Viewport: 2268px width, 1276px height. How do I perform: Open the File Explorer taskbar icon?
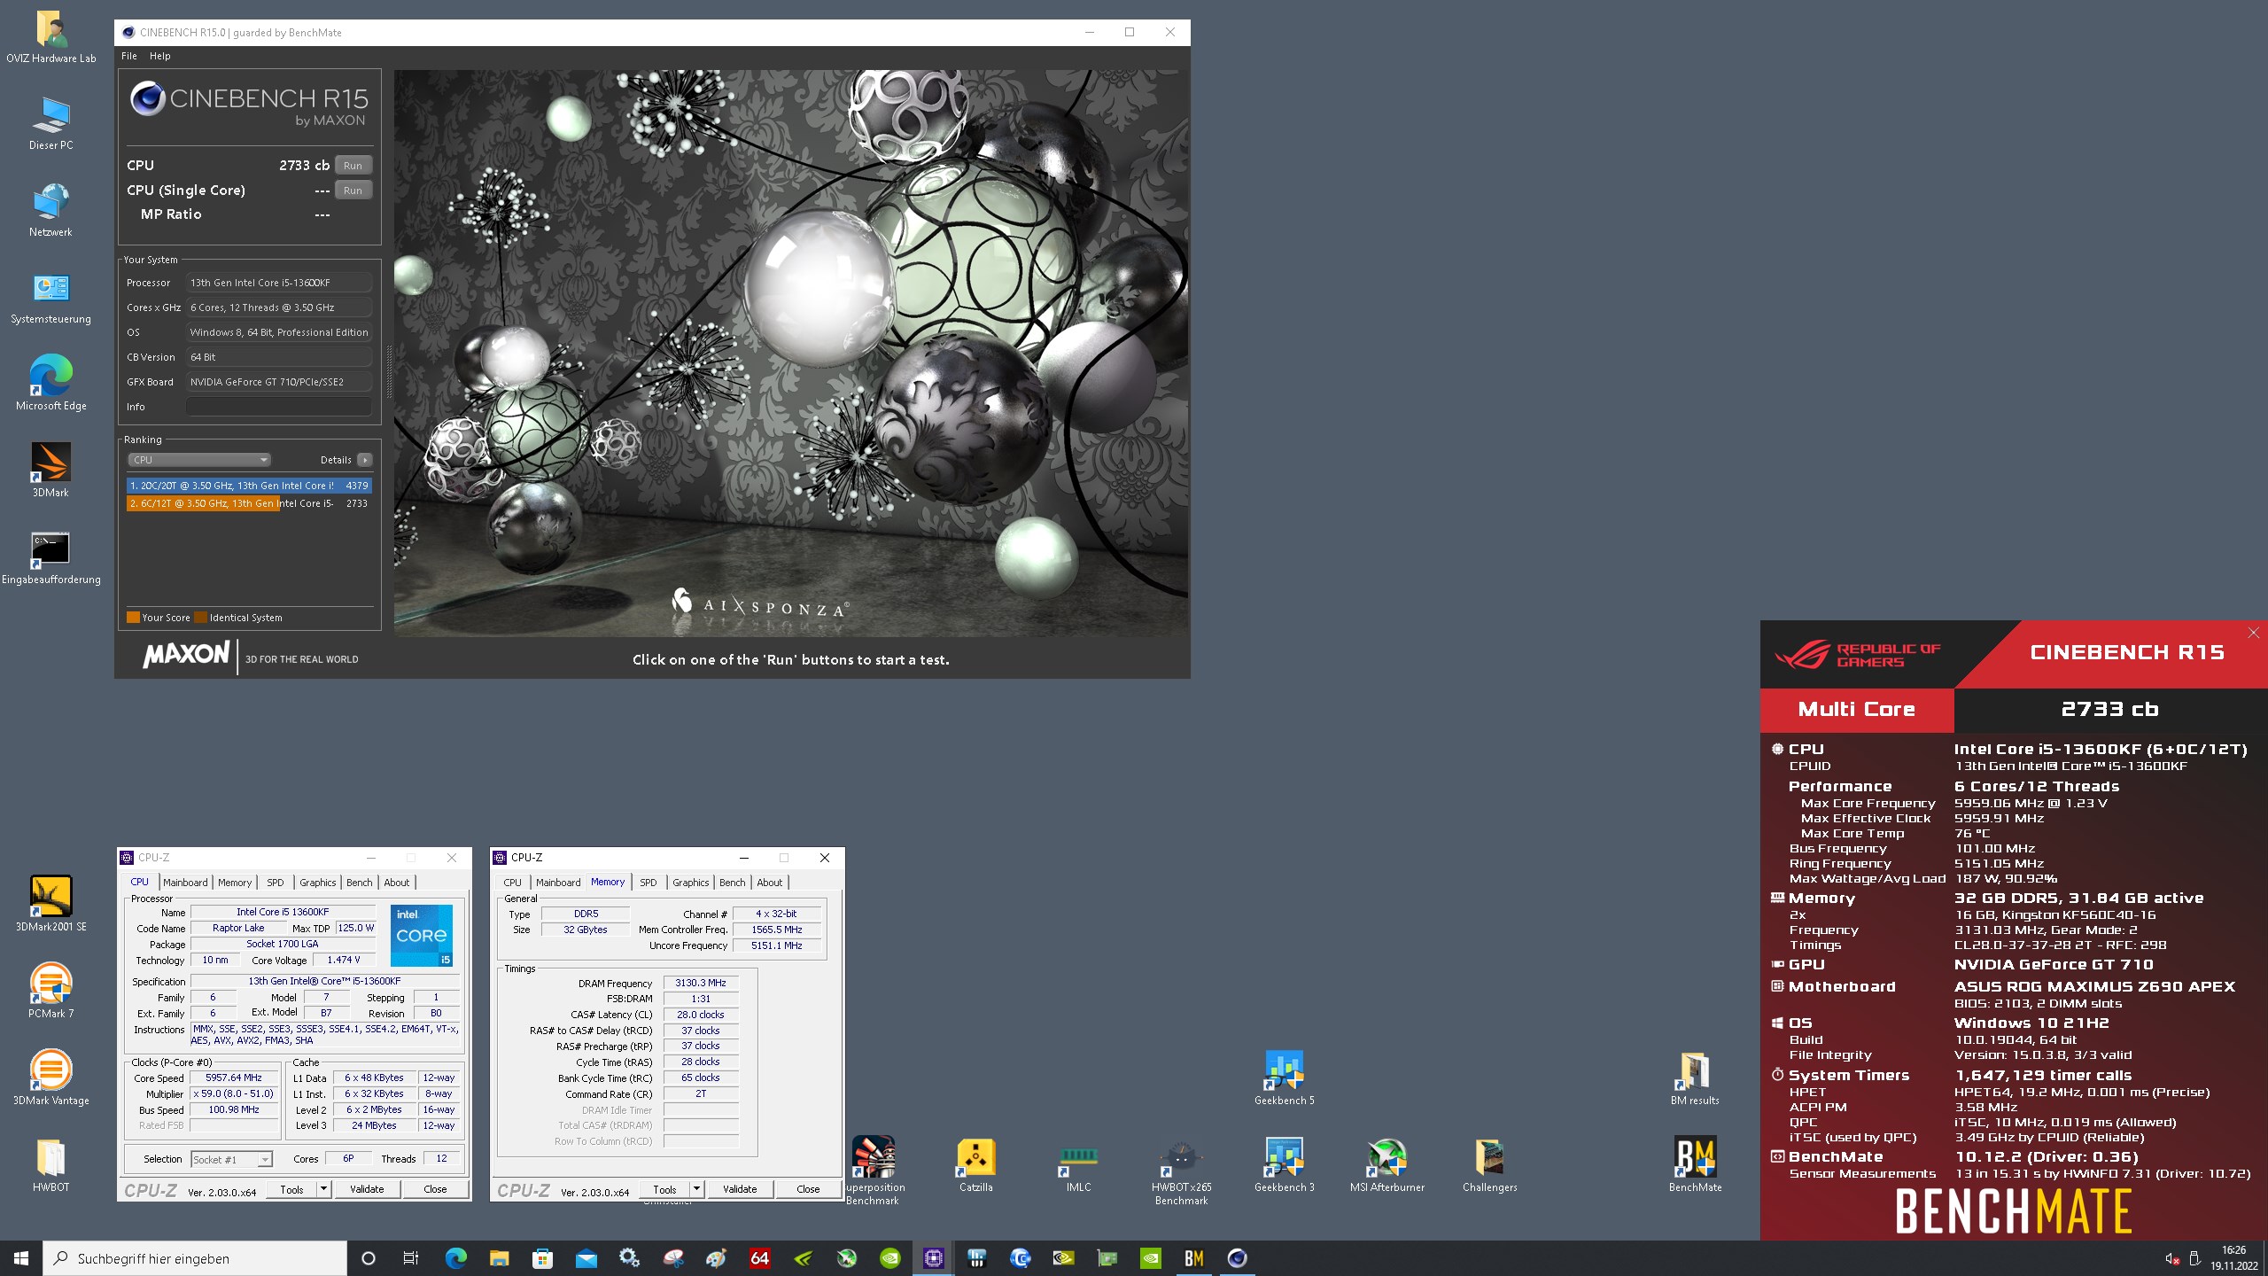click(x=500, y=1258)
